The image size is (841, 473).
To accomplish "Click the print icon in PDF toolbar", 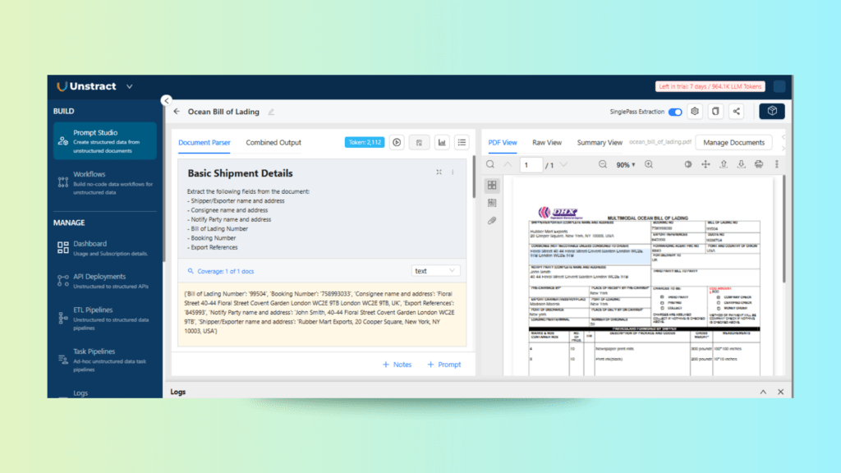I will tap(759, 165).
